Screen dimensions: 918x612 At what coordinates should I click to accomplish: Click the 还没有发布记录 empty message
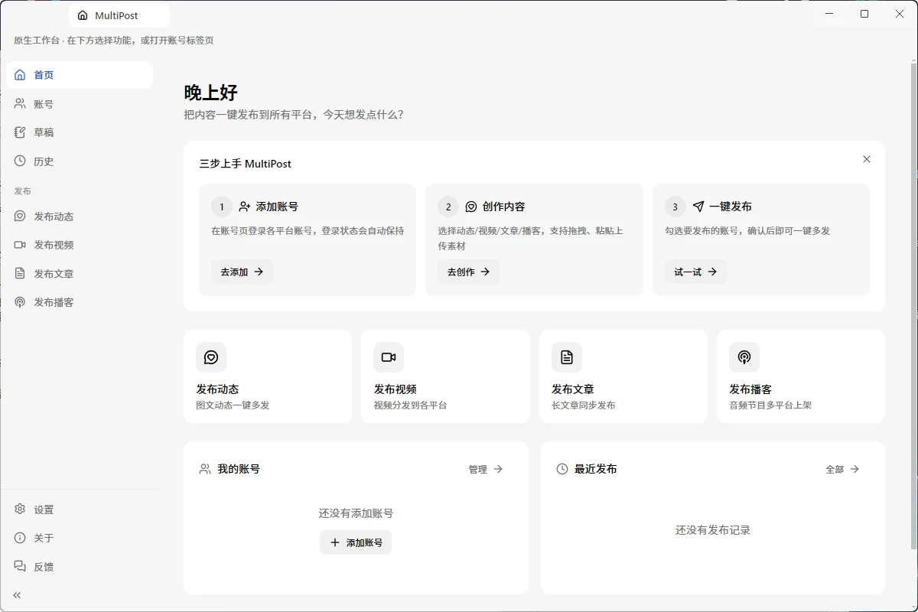coord(713,530)
